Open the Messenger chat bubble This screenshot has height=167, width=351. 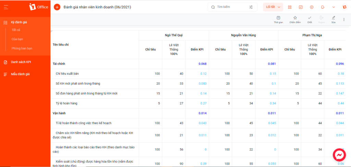339,155
